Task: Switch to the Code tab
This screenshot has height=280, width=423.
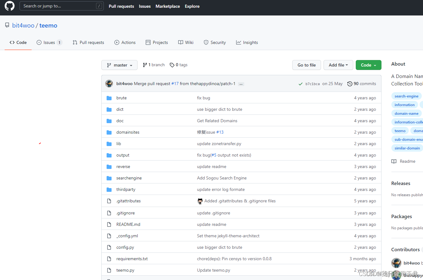Action: (18, 42)
